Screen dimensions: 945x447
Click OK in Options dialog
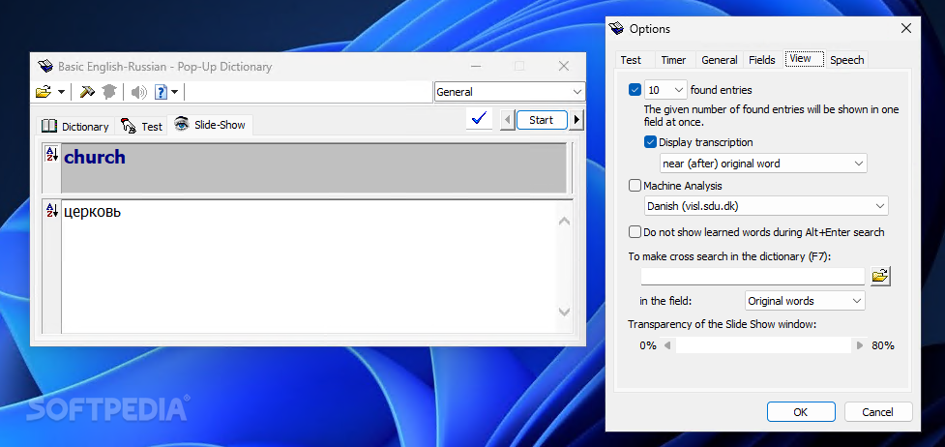click(801, 412)
